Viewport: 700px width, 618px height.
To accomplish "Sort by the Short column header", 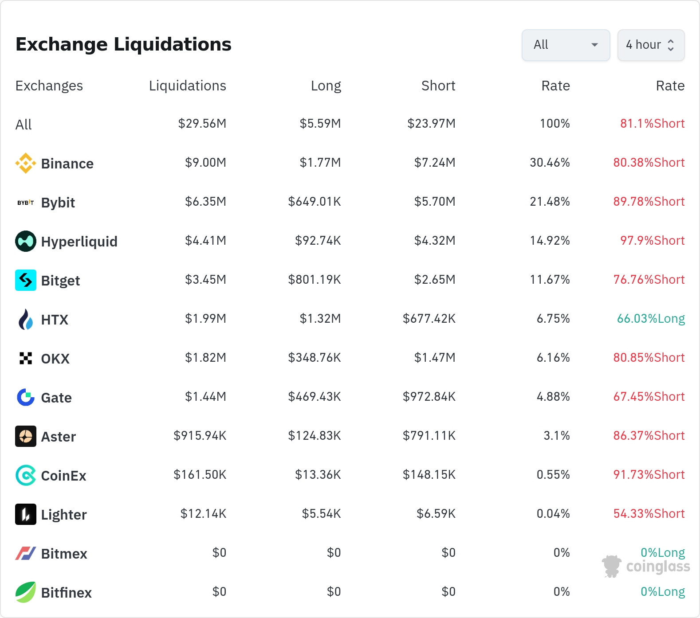I will (438, 86).
